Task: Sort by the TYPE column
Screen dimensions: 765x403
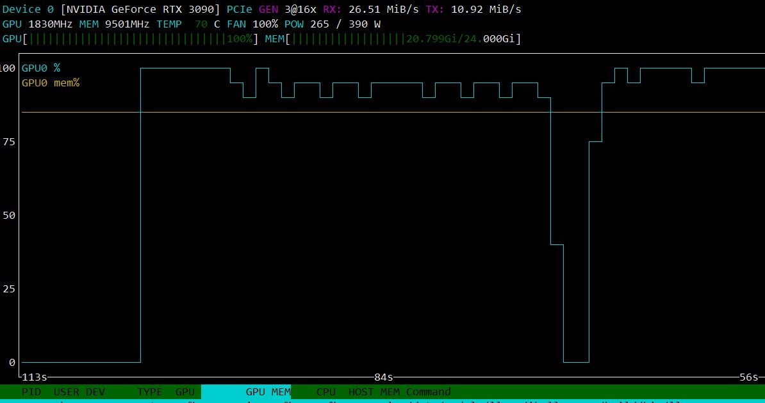Action: point(150,391)
